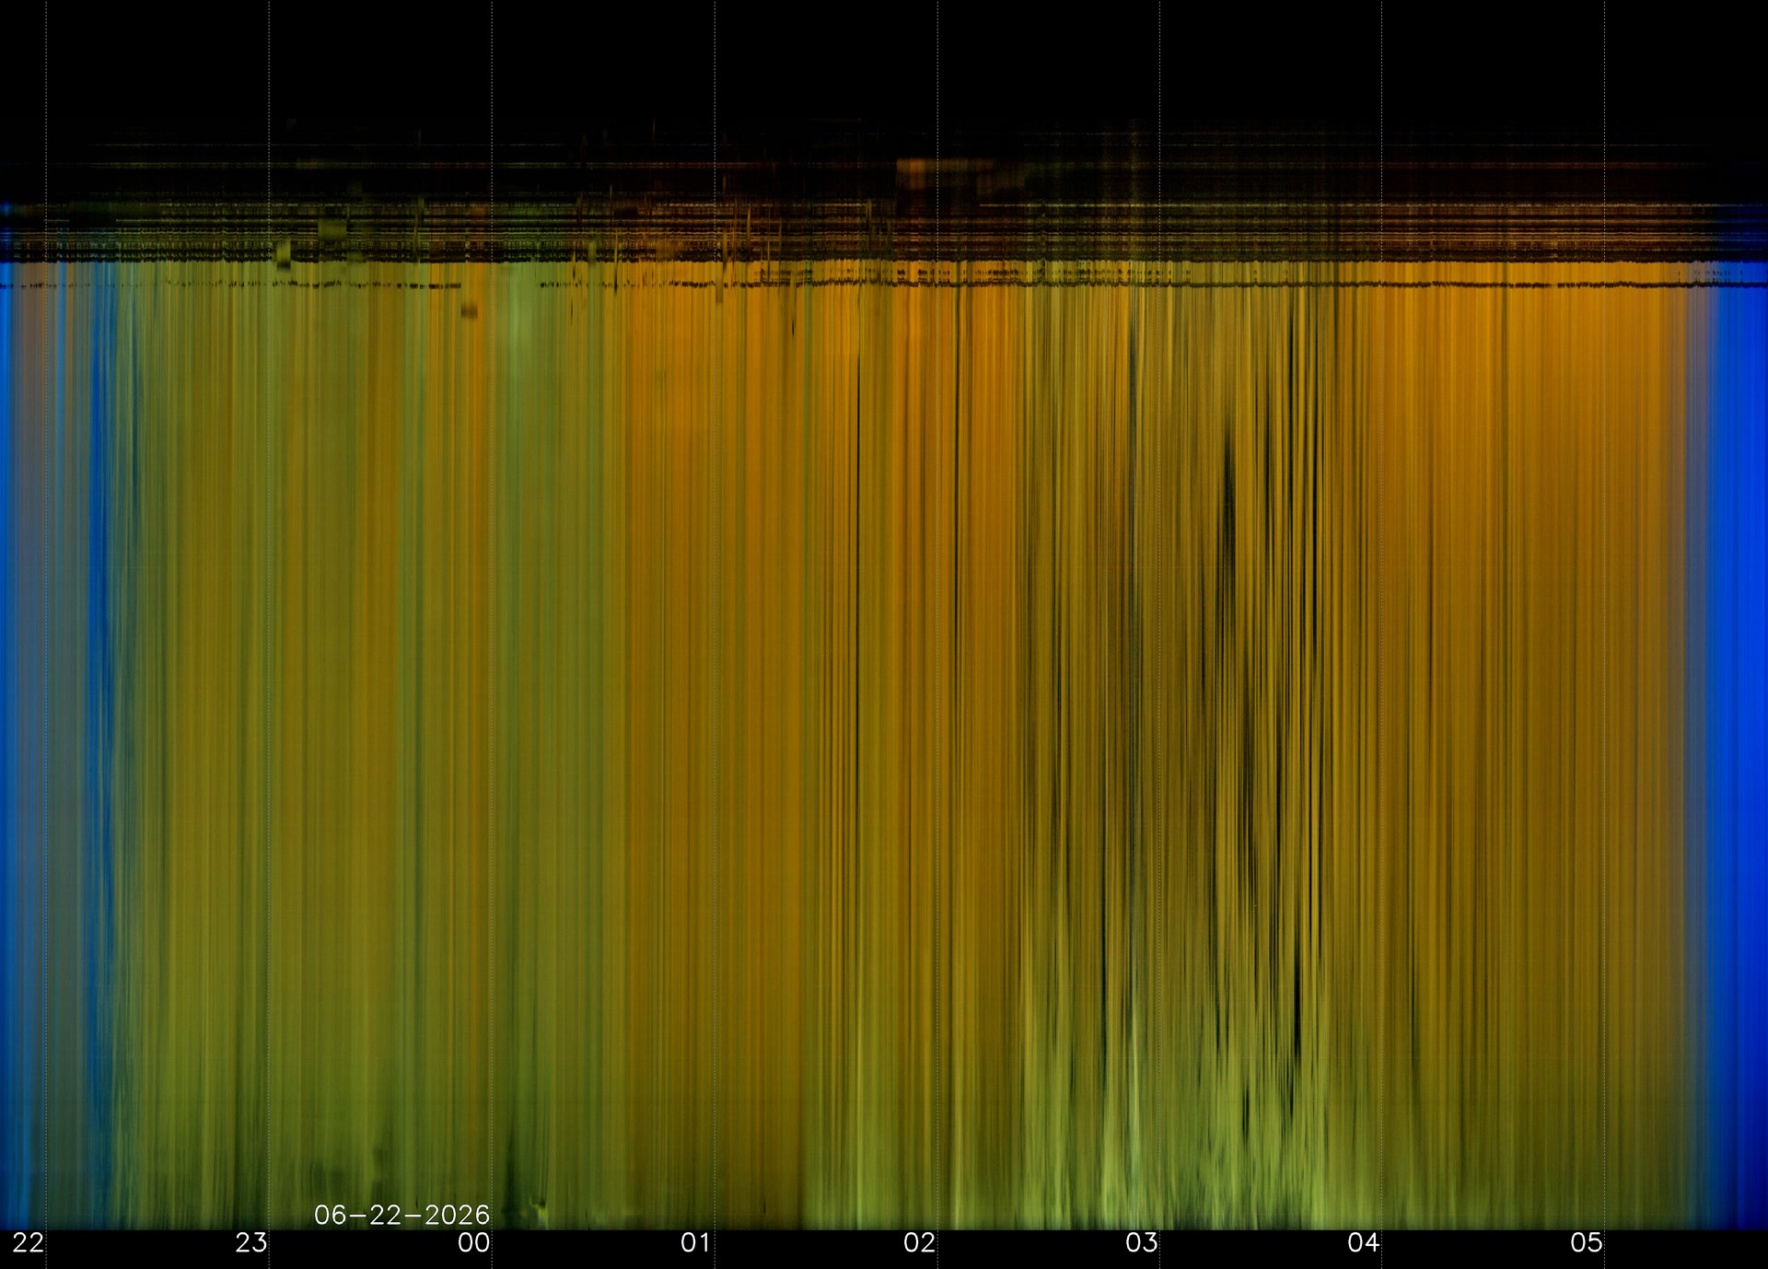Screen dimensions: 1768x1269
Task: Click the 00 hour label
Action: (x=474, y=1243)
